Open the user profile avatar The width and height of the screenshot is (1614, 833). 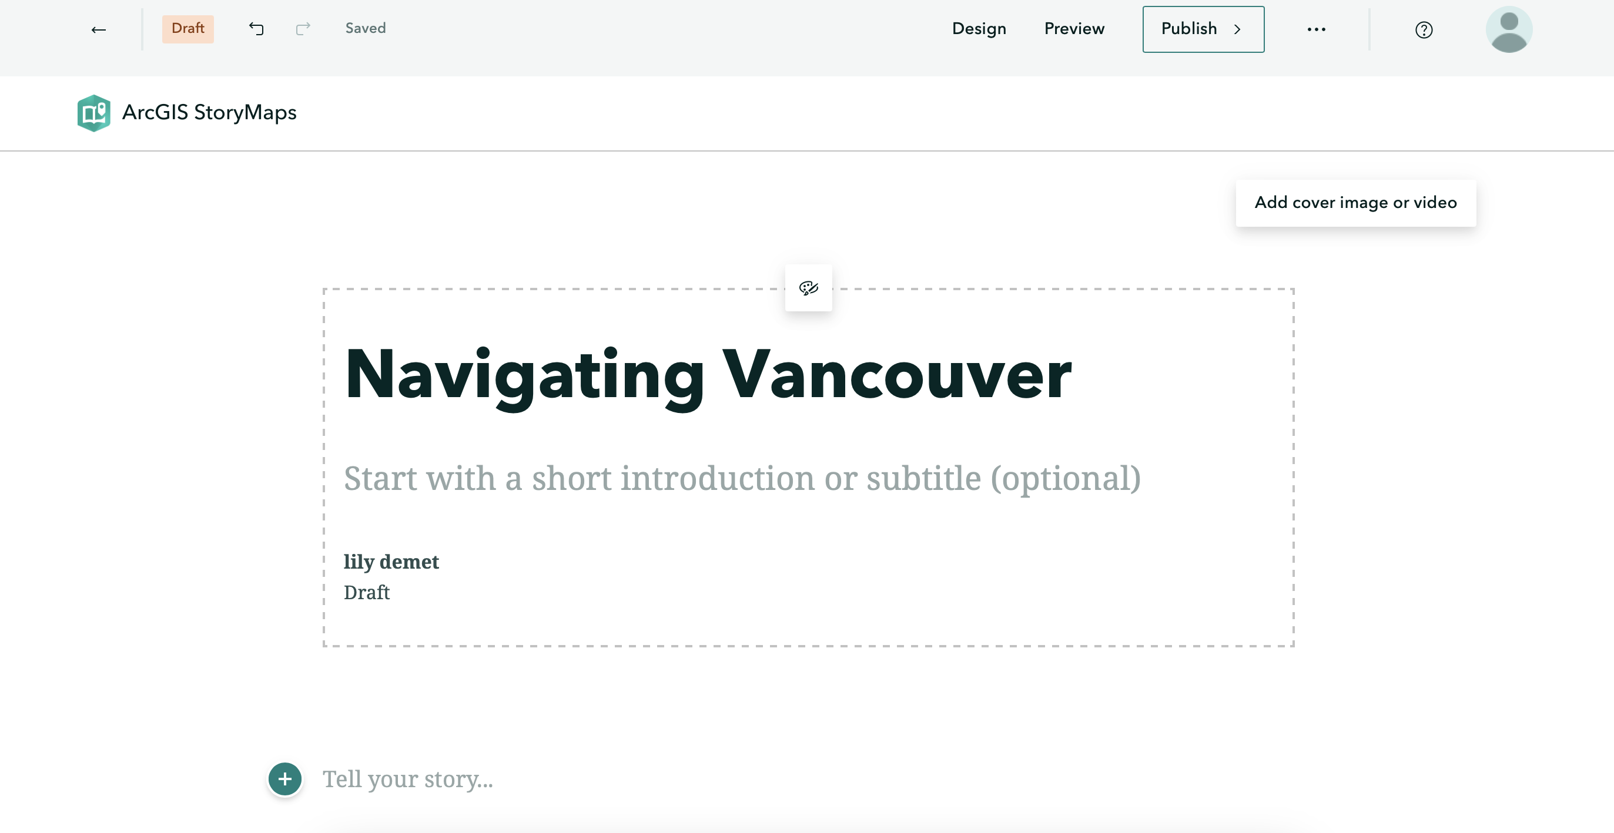click(1509, 29)
